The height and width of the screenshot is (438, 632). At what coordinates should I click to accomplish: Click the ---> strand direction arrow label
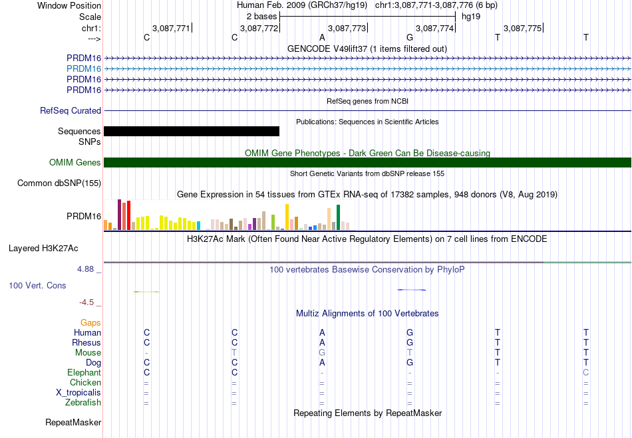tap(94, 39)
